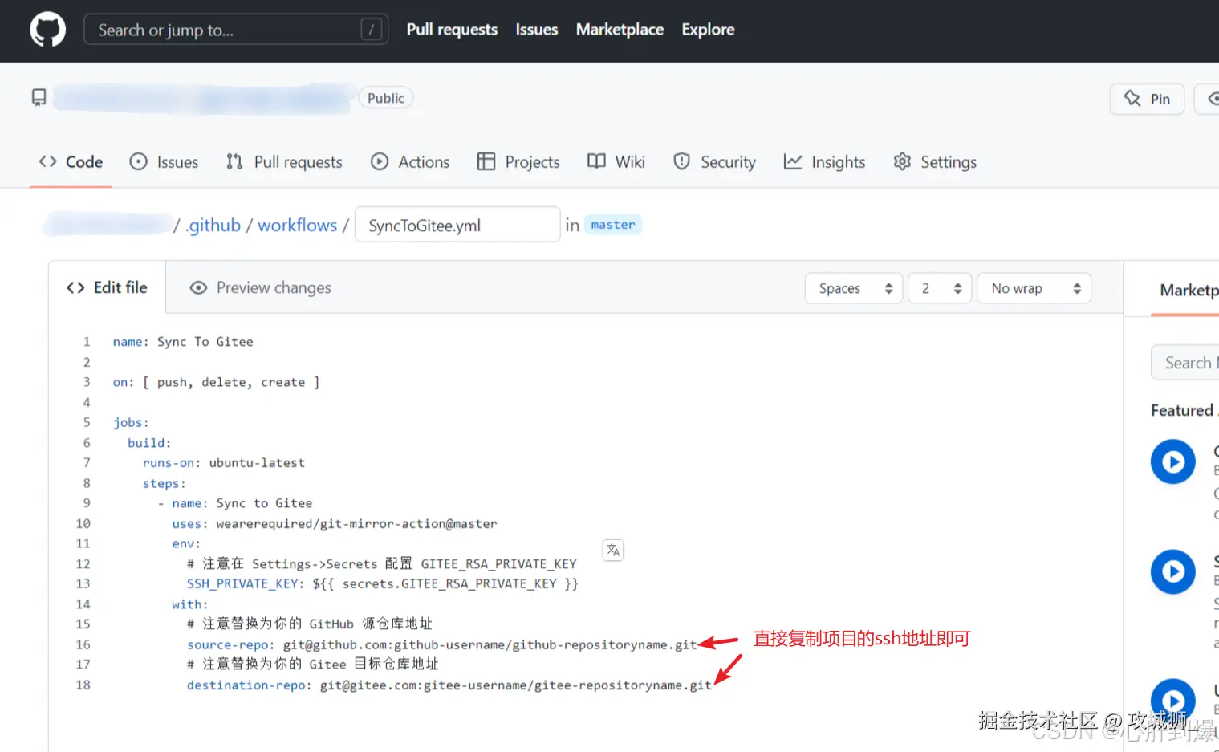Click the source-repo line in editor
This screenshot has width=1219, height=752.
click(442, 644)
